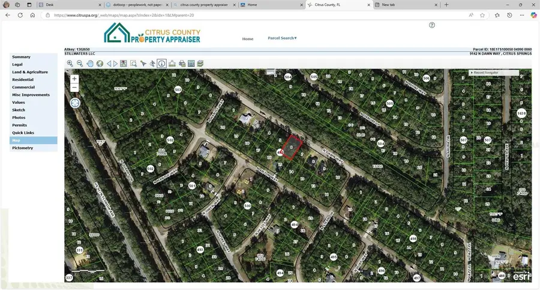Click the help question mark icon

pos(431,25)
